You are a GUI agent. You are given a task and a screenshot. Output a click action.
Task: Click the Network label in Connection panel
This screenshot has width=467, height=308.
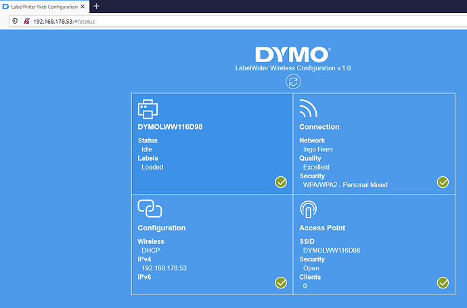[312, 140]
